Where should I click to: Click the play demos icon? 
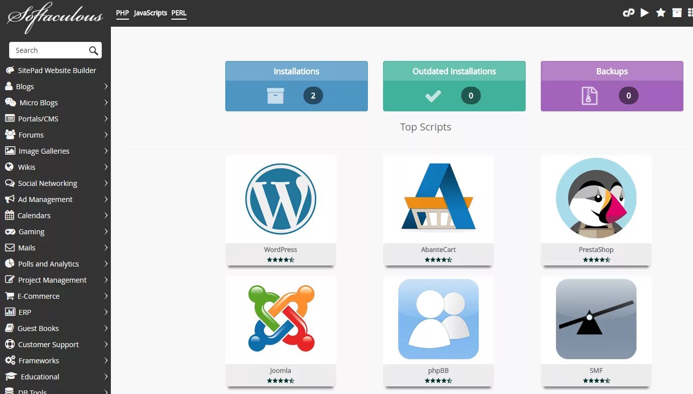[x=645, y=13]
